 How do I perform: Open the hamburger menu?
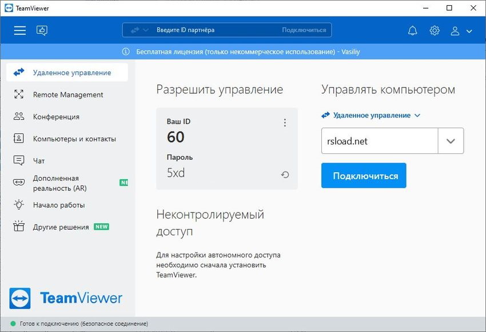tap(19, 30)
